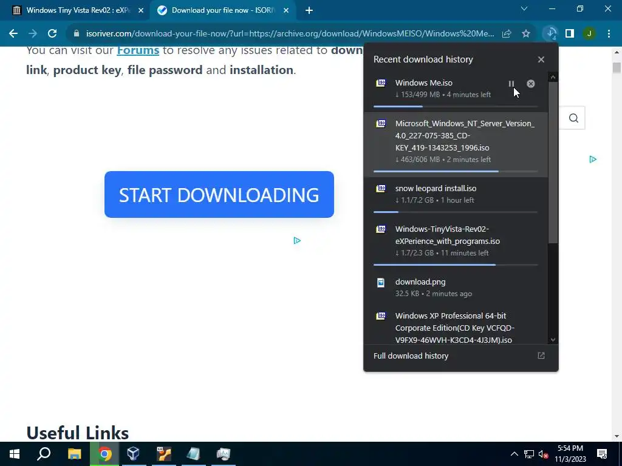
Task: Close the Windows Tiny Vista Rev02 tab
Action: pos(141,11)
